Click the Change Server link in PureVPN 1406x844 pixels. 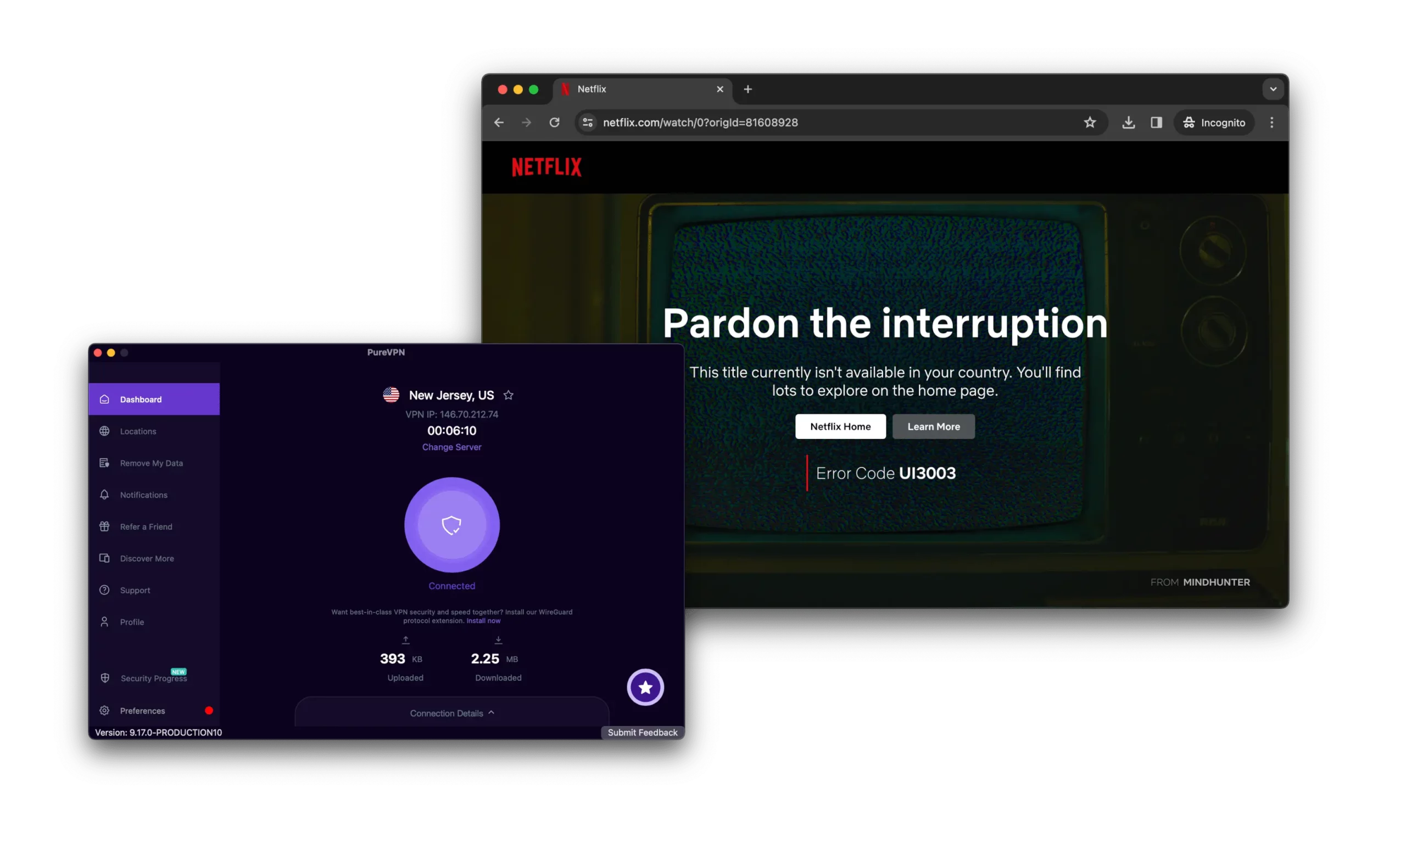coord(451,446)
